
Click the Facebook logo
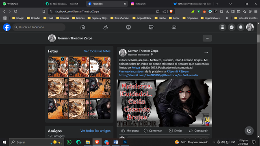[7, 27]
